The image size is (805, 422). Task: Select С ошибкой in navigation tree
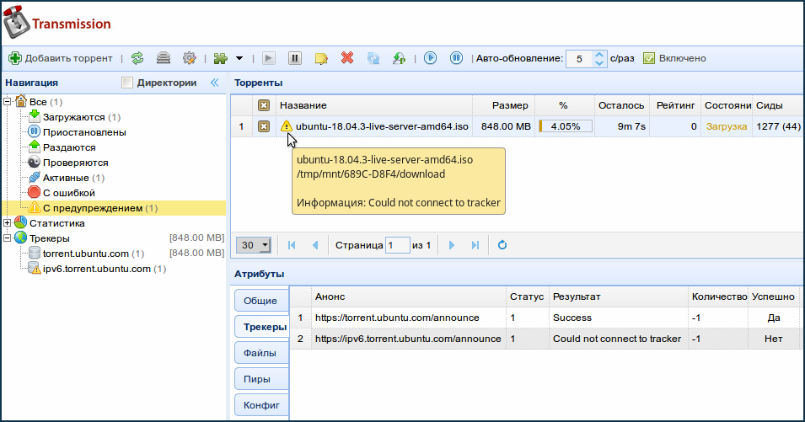62,193
